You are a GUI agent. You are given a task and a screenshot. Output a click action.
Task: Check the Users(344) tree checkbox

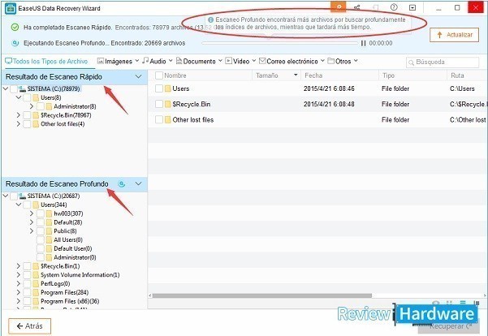27,205
